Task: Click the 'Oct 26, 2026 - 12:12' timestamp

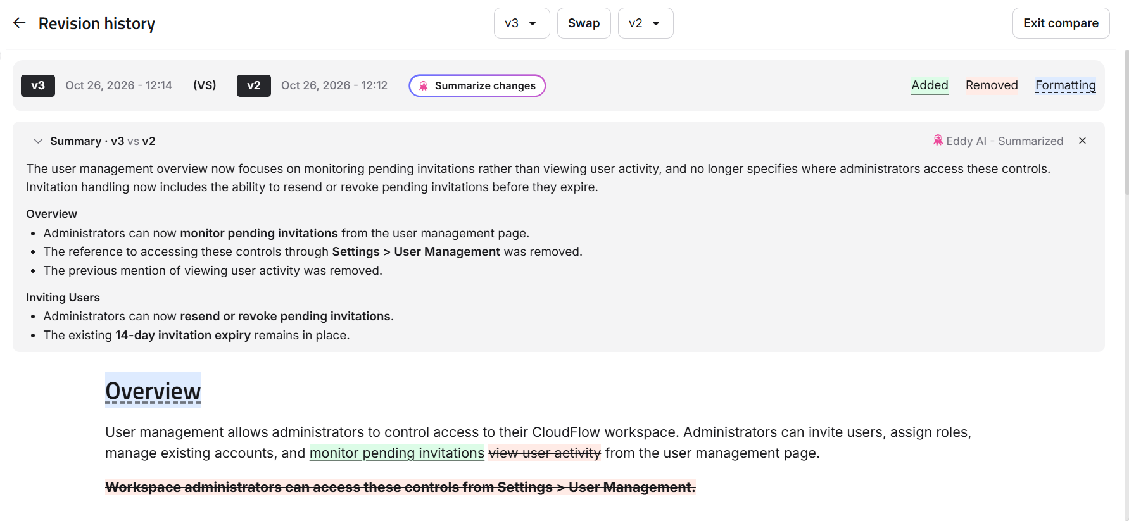Action: click(334, 85)
